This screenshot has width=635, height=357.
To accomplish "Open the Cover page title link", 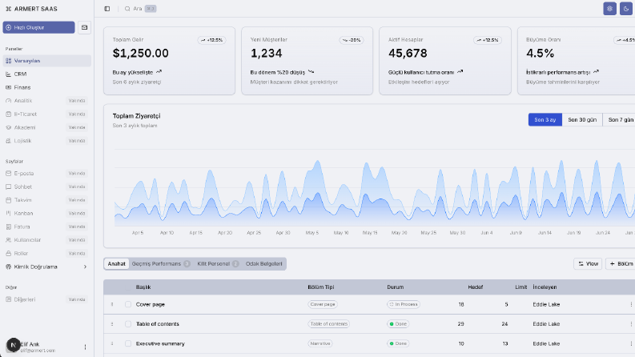I will (x=151, y=304).
